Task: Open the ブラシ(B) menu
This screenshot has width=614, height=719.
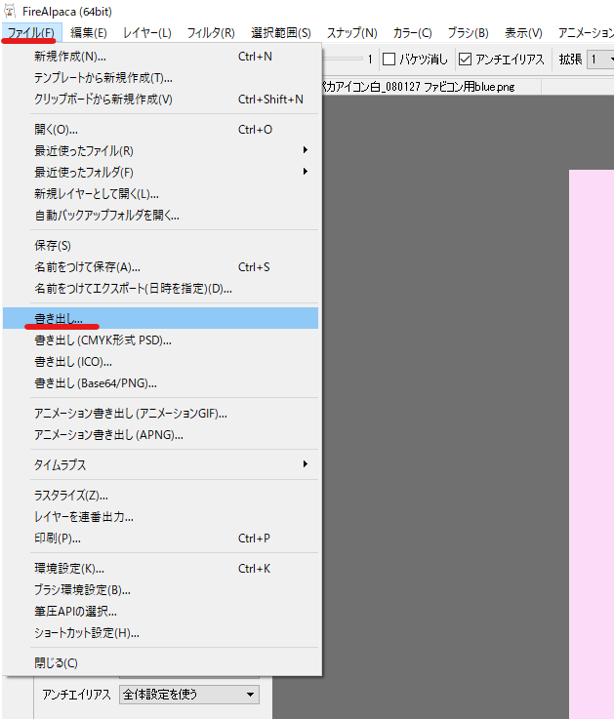Action: [469, 33]
